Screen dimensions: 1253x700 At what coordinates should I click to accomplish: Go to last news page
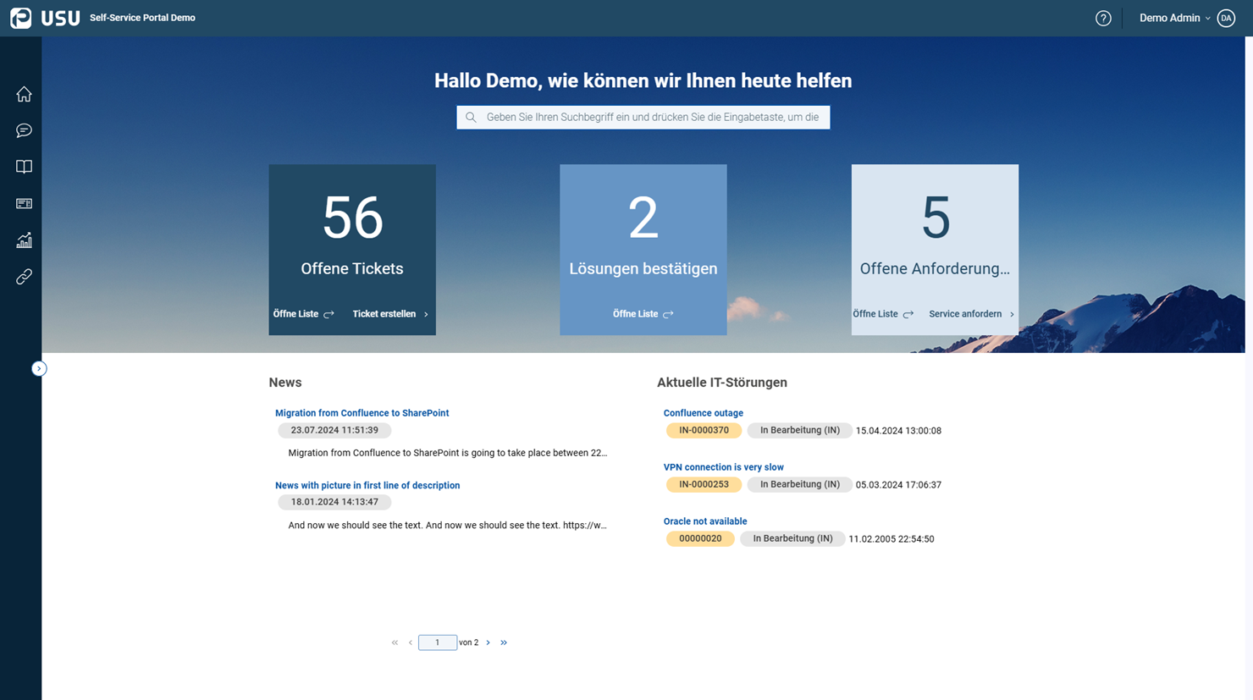(x=504, y=642)
